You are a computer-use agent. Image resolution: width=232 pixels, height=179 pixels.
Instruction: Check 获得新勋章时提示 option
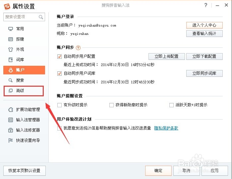(111, 105)
